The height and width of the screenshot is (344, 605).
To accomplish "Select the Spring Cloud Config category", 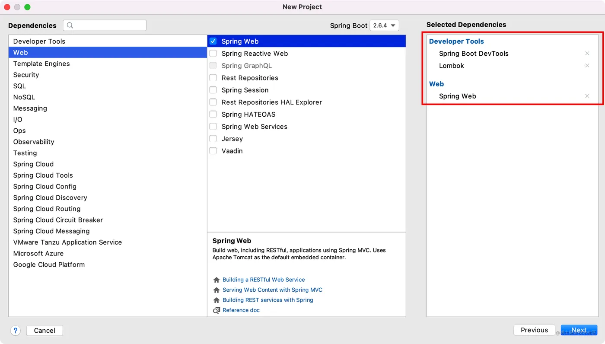I will coord(108,186).
